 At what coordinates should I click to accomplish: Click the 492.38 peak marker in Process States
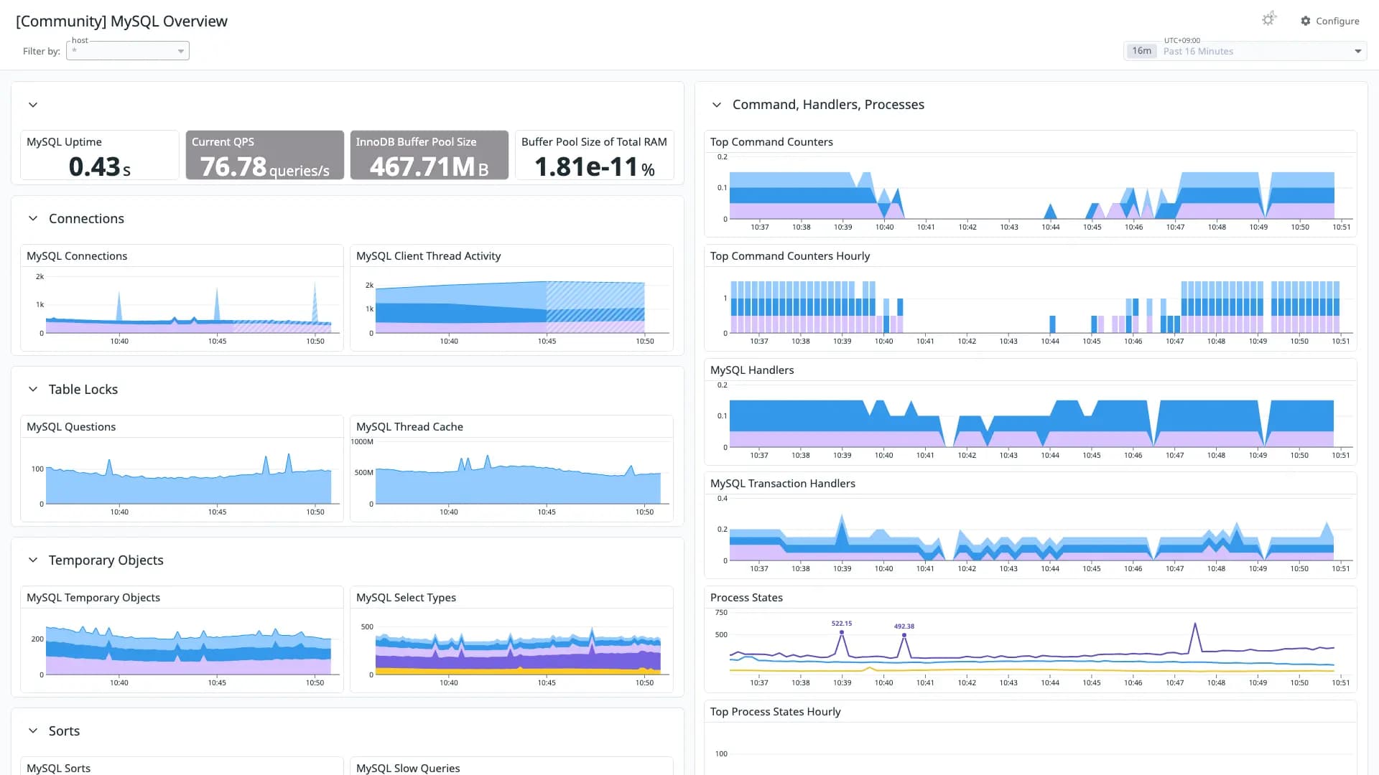coord(904,634)
